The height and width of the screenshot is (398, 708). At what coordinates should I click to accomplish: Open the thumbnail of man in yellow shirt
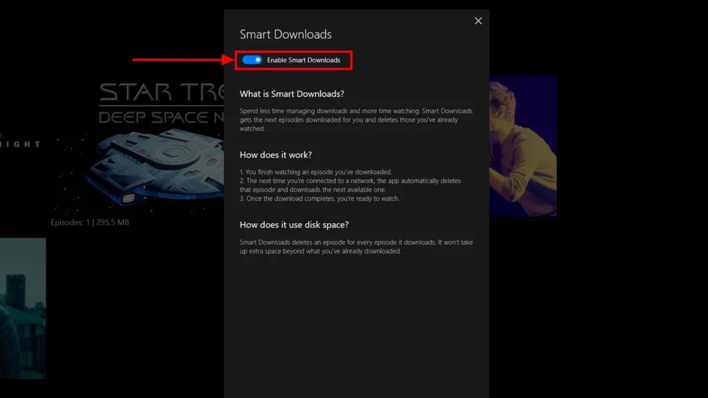(523, 146)
